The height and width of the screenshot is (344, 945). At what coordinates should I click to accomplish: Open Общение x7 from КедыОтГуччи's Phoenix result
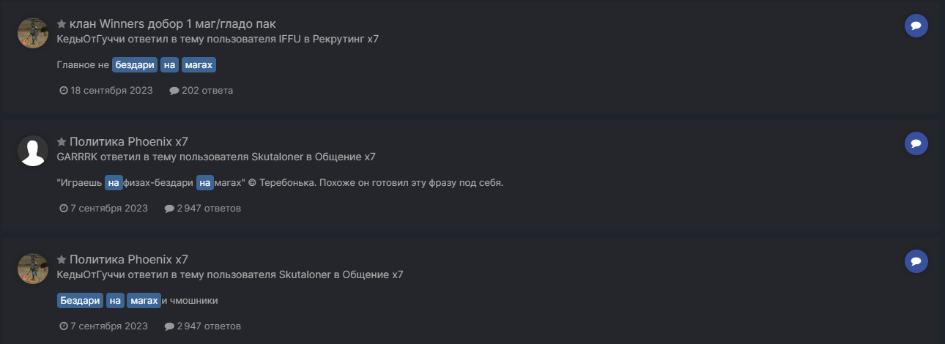[x=372, y=274]
